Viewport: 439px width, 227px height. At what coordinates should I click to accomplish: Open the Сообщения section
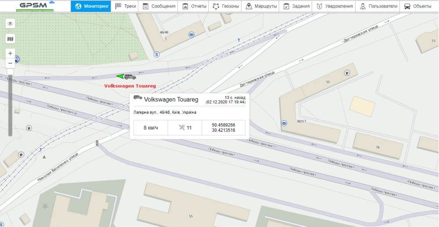pyautogui.click(x=159, y=6)
